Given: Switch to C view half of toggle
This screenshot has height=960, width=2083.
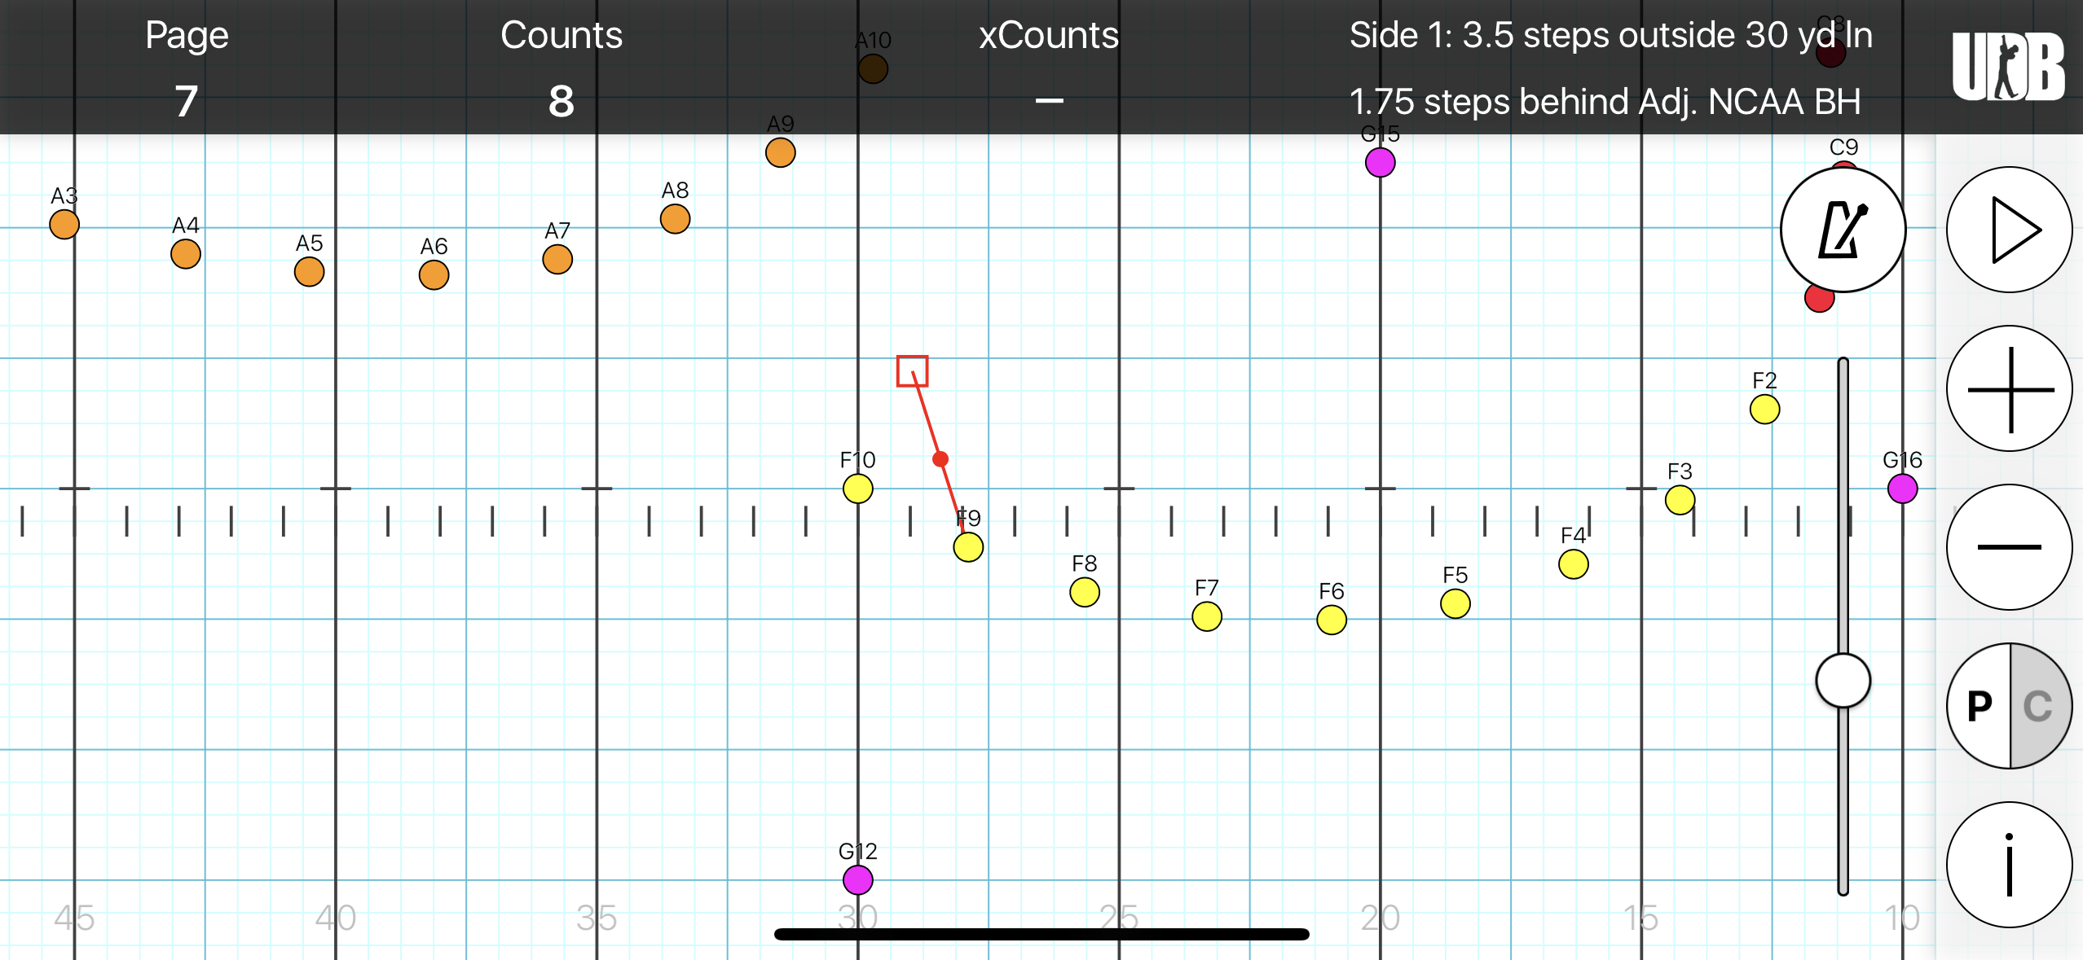Looking at the screenshot, I should [x=2040, y=706].
